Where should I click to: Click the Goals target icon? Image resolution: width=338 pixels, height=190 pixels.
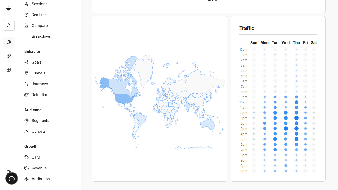click(x=26, y=62)
